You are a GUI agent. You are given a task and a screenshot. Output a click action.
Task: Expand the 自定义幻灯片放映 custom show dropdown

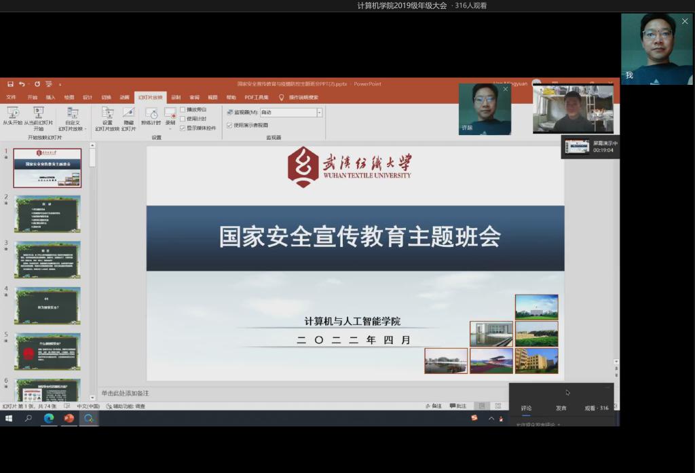(86, 129)
